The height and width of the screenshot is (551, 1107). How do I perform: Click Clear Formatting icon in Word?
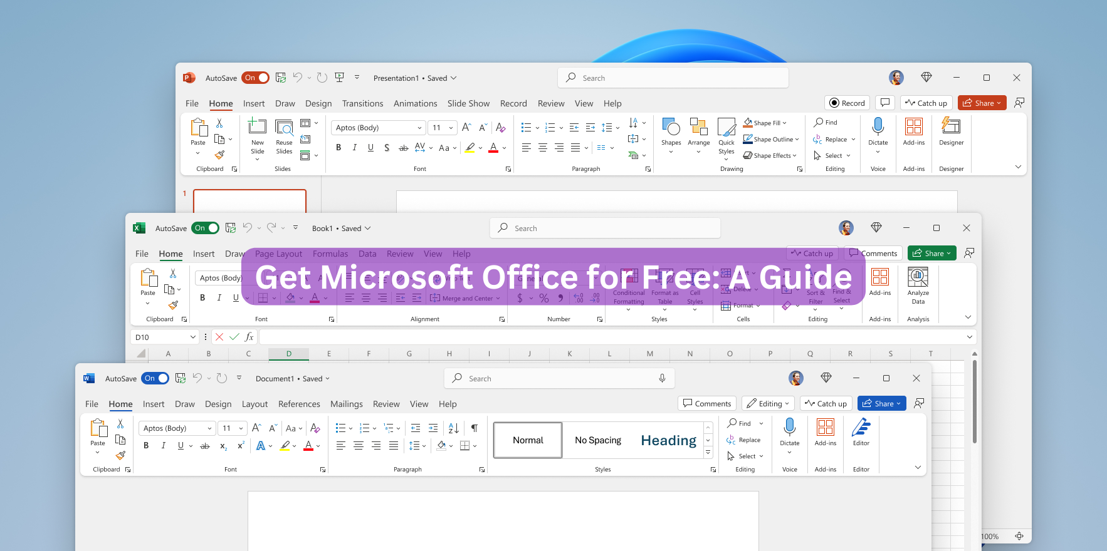point(315,428)
